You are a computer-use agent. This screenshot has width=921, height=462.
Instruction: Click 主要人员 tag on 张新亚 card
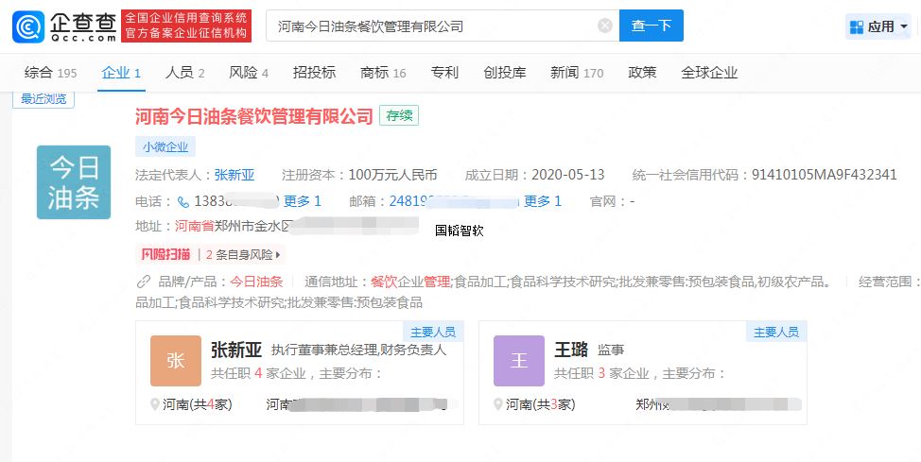[433, 332]
